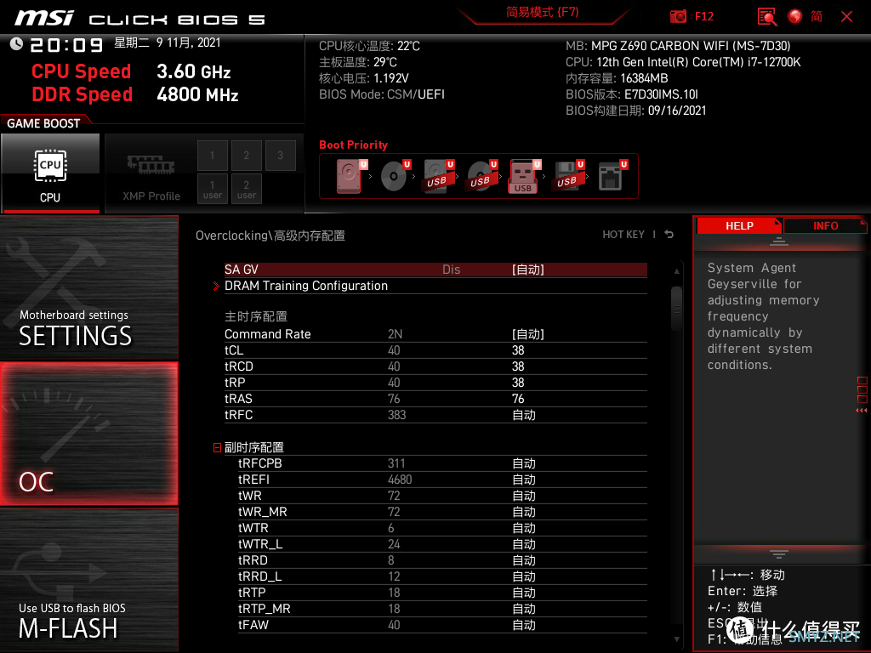Click the memory settings scrollbar thumb

pyautogui.click(x=676, y=308)
